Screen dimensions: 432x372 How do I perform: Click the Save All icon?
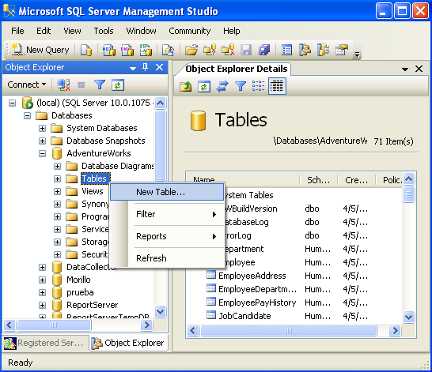[264, 50]
